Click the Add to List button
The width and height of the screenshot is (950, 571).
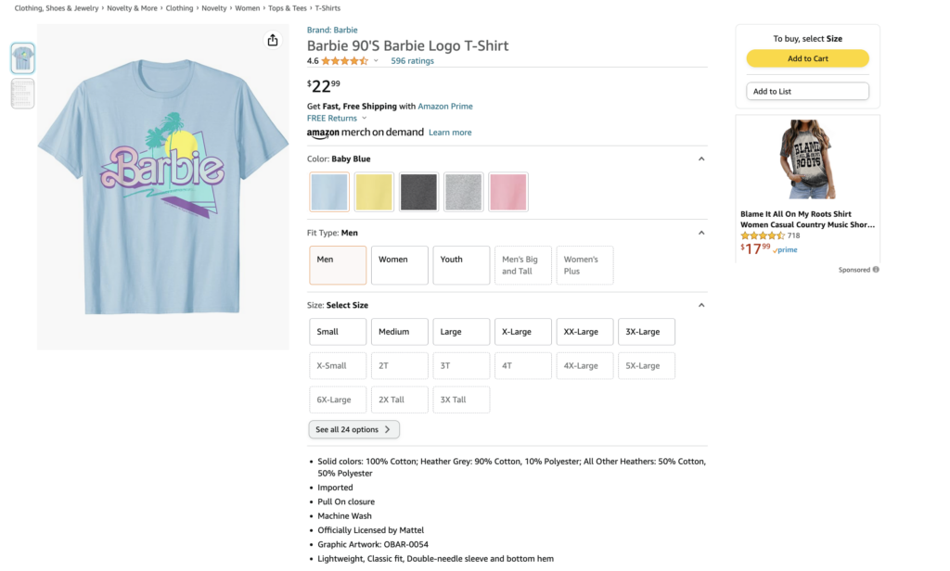[808, 92]
